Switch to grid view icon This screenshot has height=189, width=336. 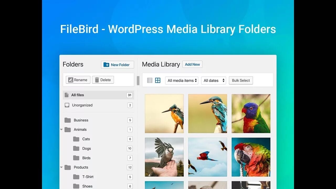[157, 80]
